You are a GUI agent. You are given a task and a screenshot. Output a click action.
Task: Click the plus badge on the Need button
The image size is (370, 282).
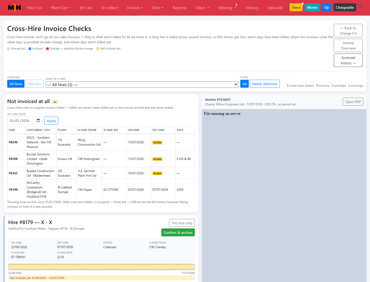click(x=303, y=4)
